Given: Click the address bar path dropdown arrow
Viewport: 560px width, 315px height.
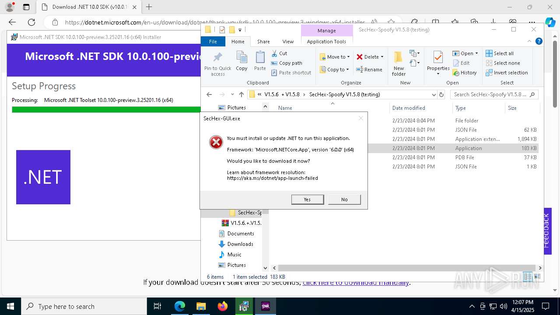Looking at the screenshot, I should coord(434,94).
